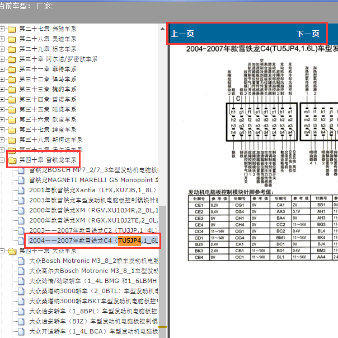Expand 第三十章 阿尔法/罗密欧车系 node

tap(2, 59)
